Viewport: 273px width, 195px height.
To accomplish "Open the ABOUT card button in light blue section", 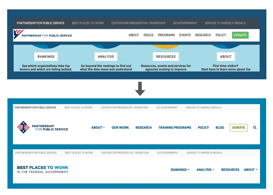I will pos(226,57).
